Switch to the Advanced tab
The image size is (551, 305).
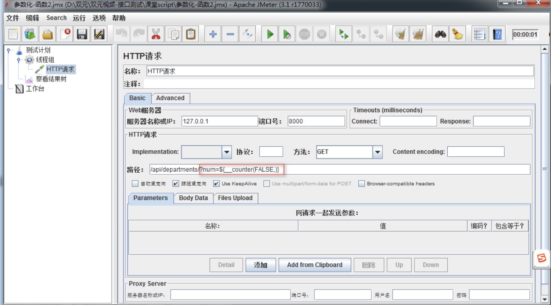tap(170, 98)
